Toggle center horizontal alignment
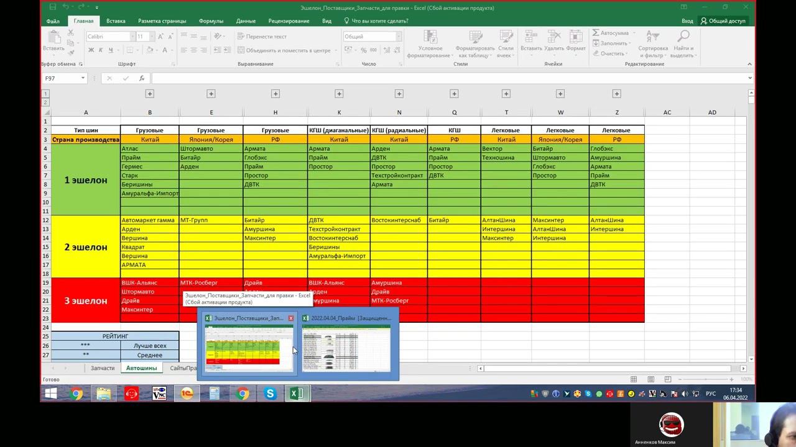Image resolution: width=796 pixels, height=447 pixels. [x=193, y=50]
